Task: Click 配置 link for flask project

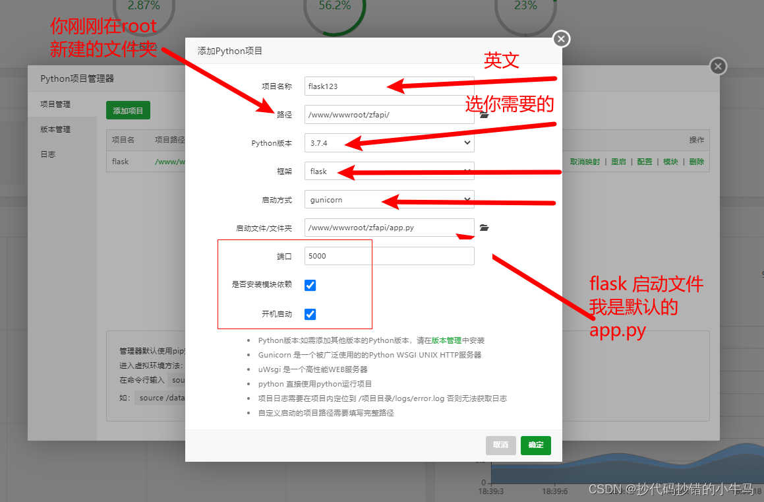Action: point(645,162)
